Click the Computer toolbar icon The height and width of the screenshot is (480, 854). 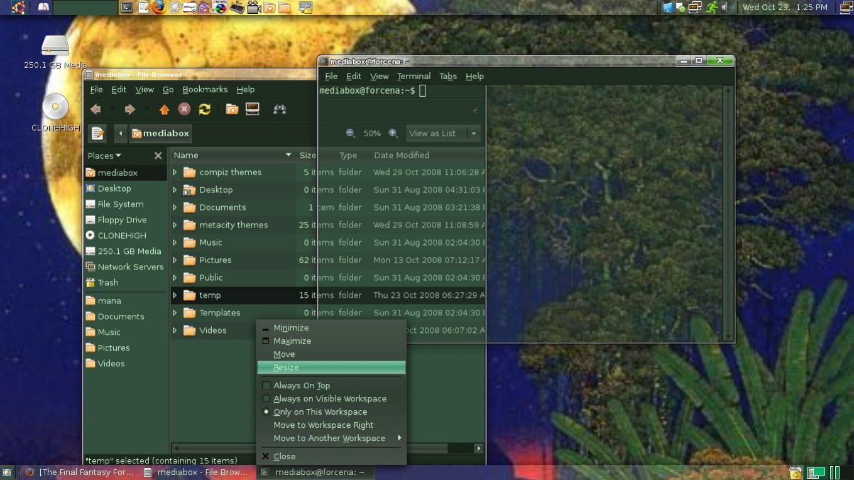[253, 109]
